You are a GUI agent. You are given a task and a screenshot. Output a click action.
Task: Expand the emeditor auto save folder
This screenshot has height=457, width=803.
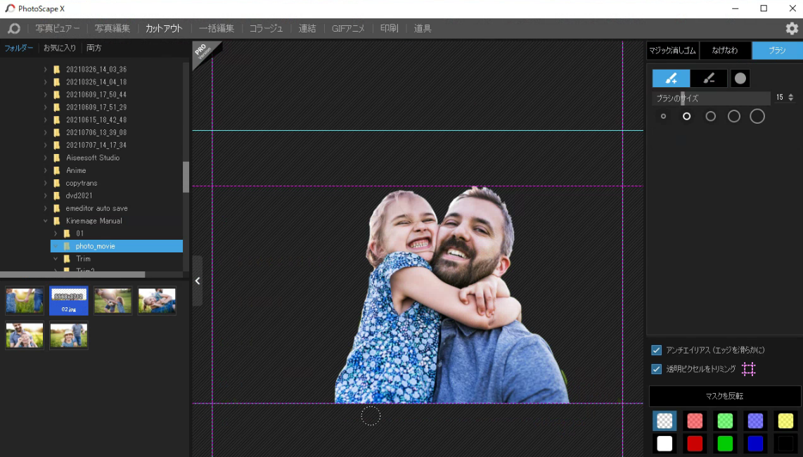coord(45,209)
